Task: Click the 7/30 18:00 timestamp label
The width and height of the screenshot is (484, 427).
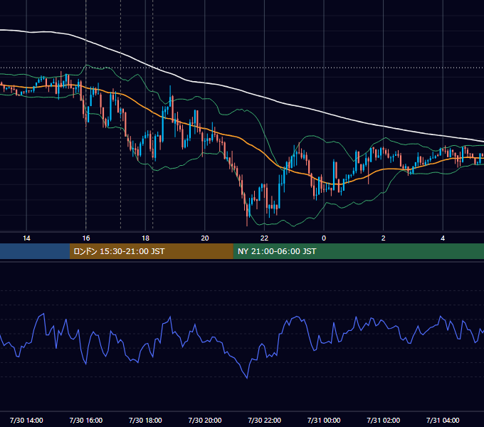Action: click(x=145, y=420)
